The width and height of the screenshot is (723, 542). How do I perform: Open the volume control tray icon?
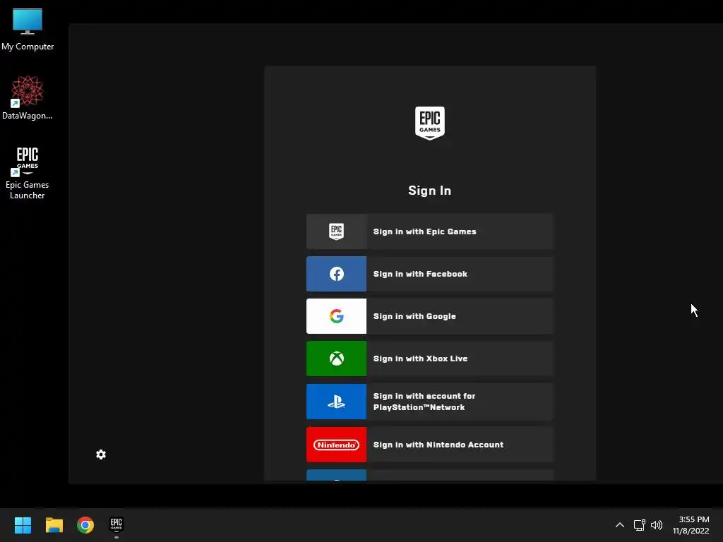coord(657,525)
